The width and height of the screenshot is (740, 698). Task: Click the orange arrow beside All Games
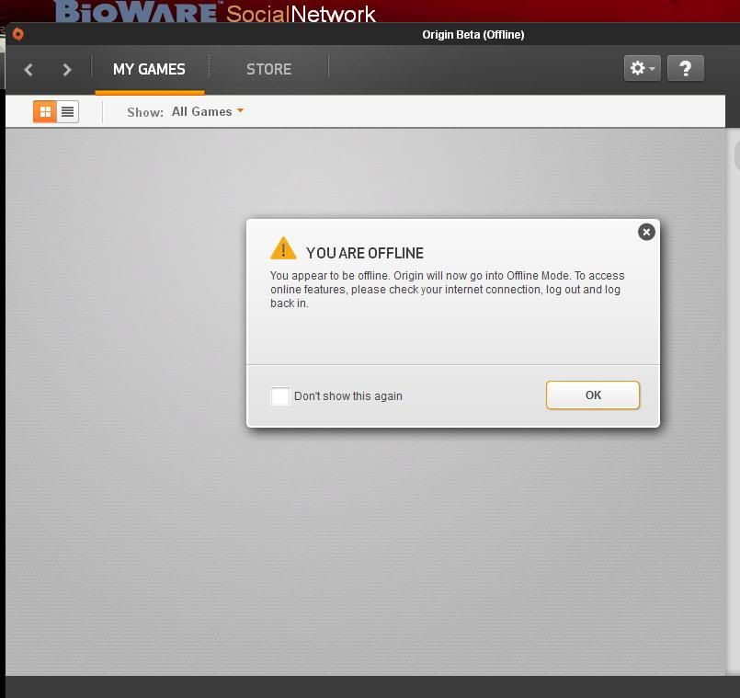[x=240, y=111]
